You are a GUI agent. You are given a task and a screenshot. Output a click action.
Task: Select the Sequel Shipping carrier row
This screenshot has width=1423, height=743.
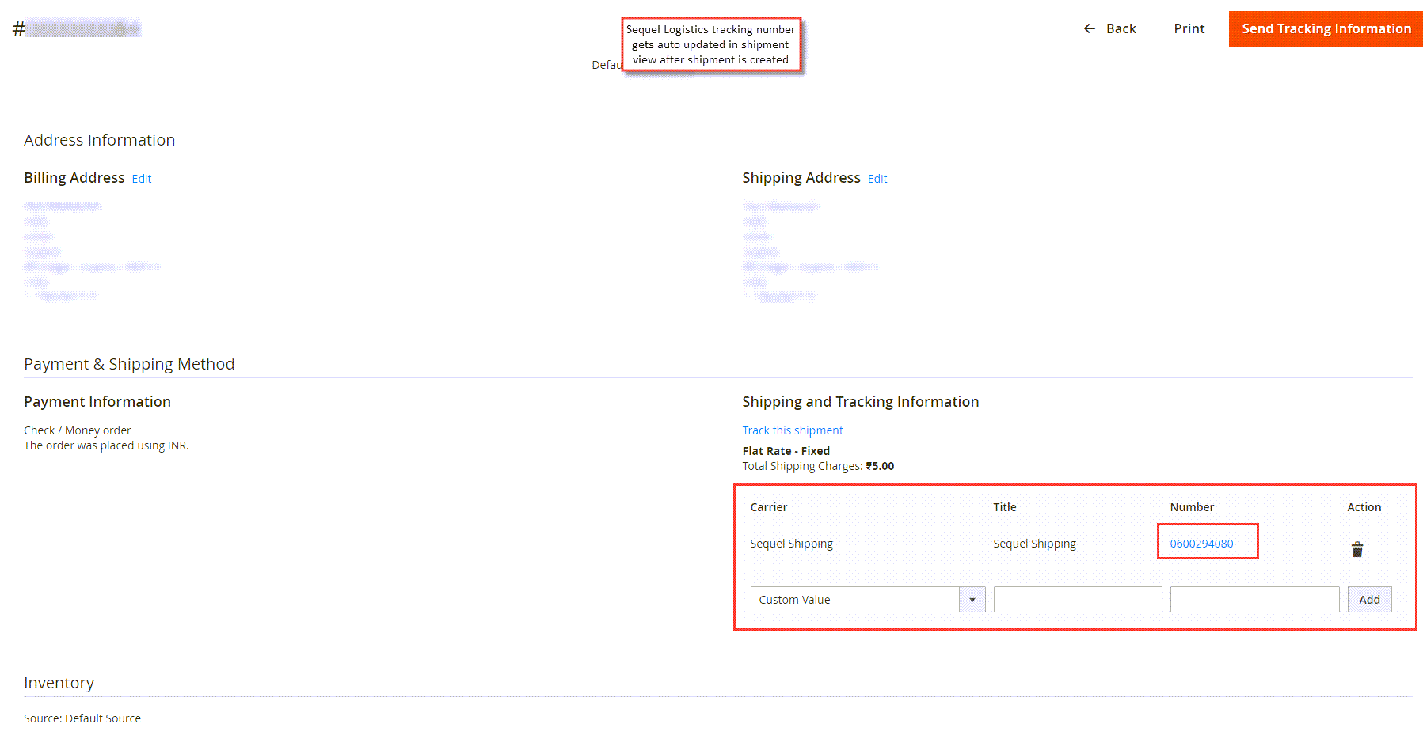click(791, 544)
